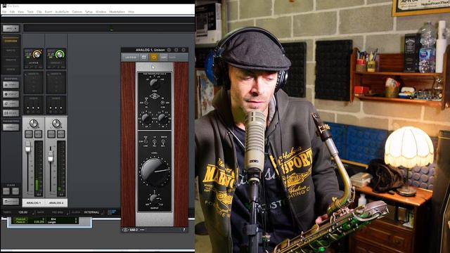Screen dimensions: 450x253
Task: Solo the Analog 1 channel
Action: (x=29, y=134)
